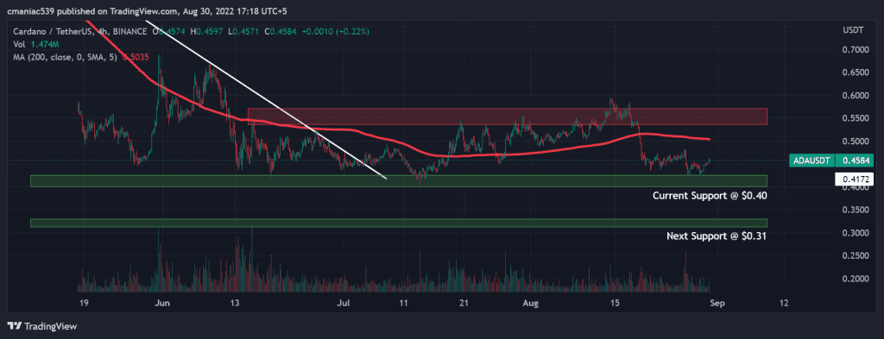Screen dimensions: 884x339
Task: Click the USDT currency label
Action: coord(852,29)
